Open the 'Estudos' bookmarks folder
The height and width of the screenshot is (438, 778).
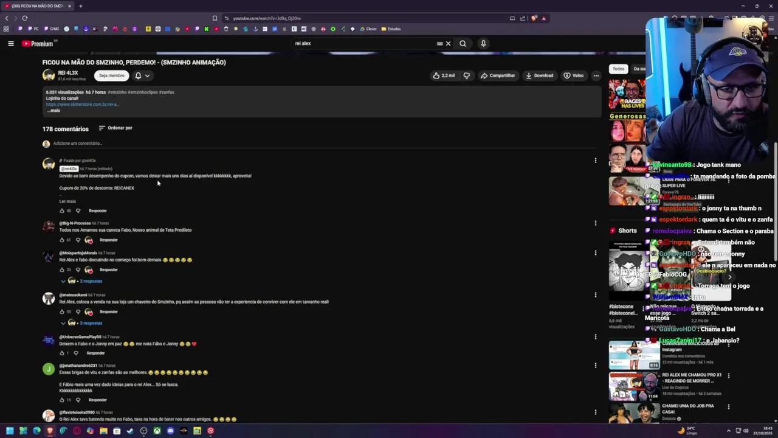pos(391,29)
